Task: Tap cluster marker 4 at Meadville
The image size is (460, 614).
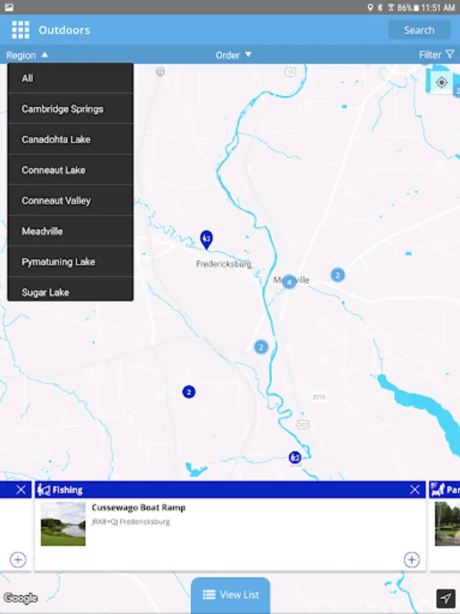Action: pyautogui.click(x=289, y=282)
